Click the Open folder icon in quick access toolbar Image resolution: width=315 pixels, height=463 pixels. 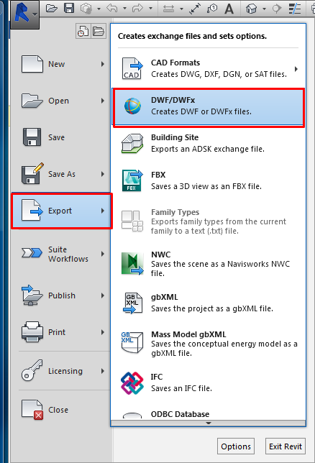point(51,9)
